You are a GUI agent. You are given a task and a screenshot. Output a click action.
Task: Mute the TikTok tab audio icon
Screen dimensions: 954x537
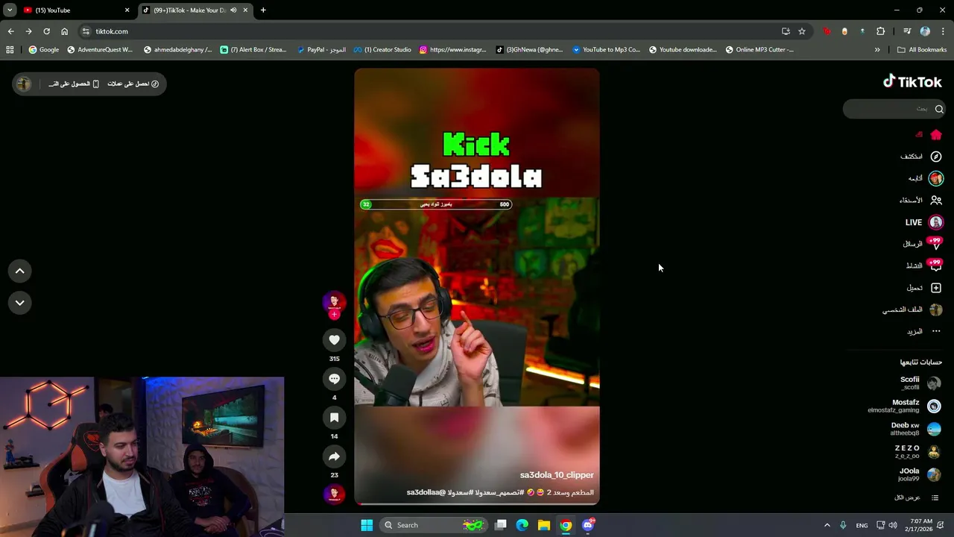pyautogui.click(x=233, y=10)
